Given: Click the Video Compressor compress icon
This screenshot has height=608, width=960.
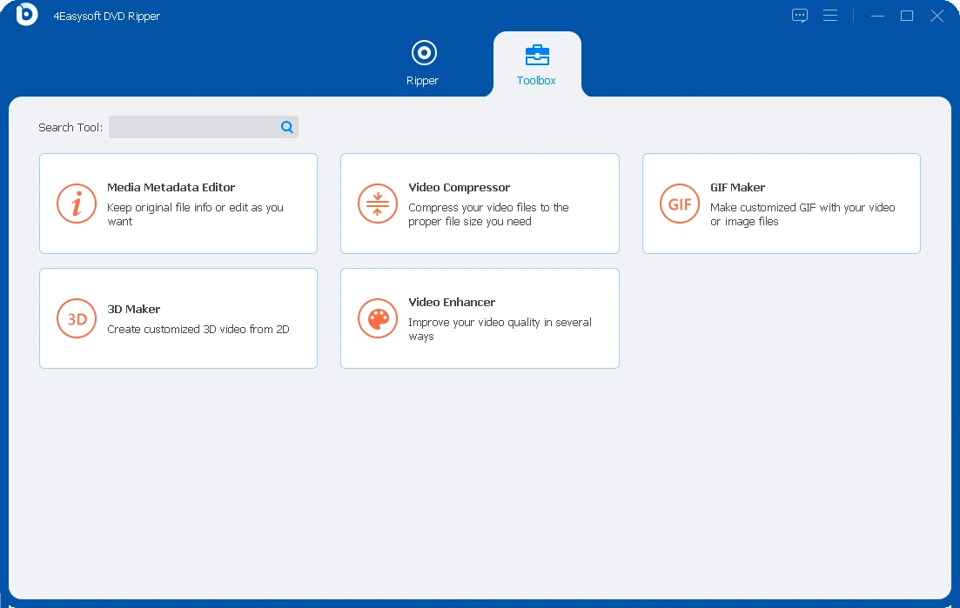Looking at the screenshot, I should 378,204.
